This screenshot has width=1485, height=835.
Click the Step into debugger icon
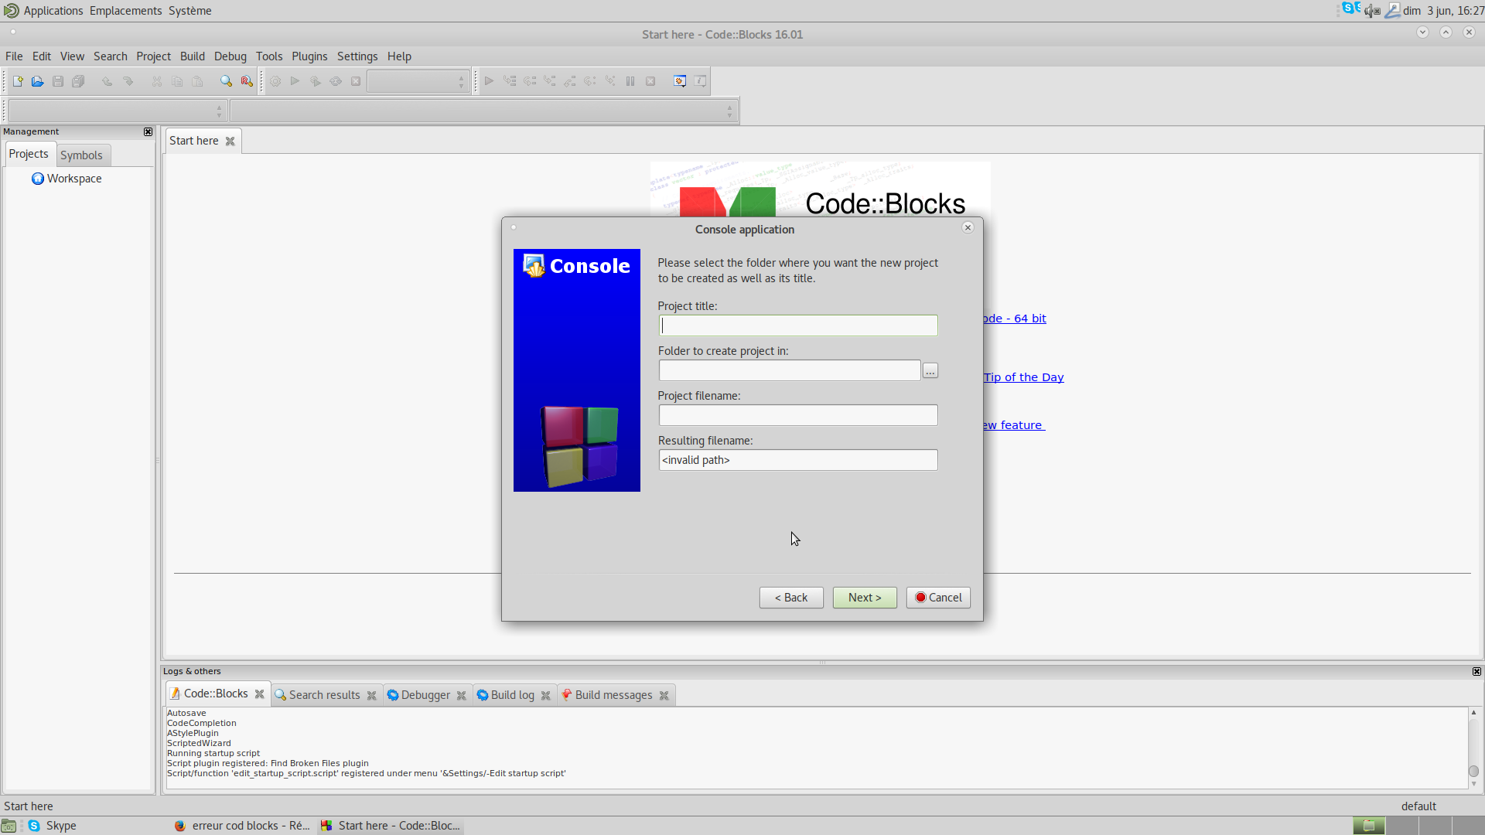(x=550, y=81)
